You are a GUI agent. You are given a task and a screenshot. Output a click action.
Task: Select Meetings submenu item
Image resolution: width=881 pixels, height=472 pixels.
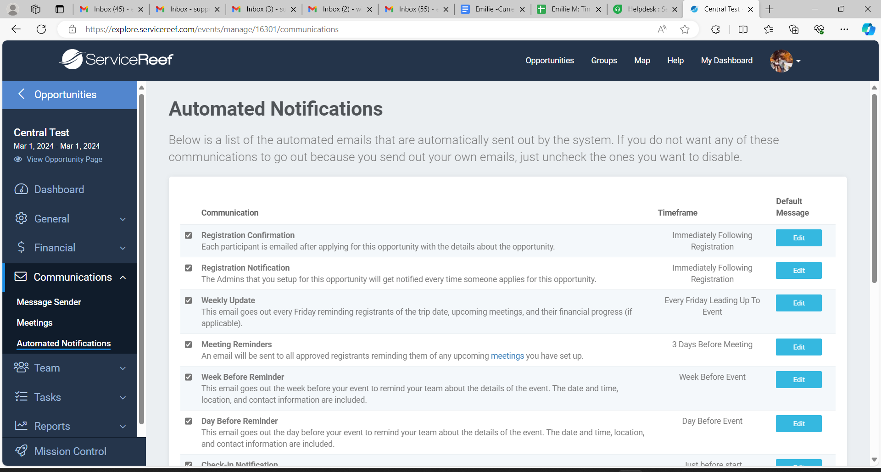point(34,322)
